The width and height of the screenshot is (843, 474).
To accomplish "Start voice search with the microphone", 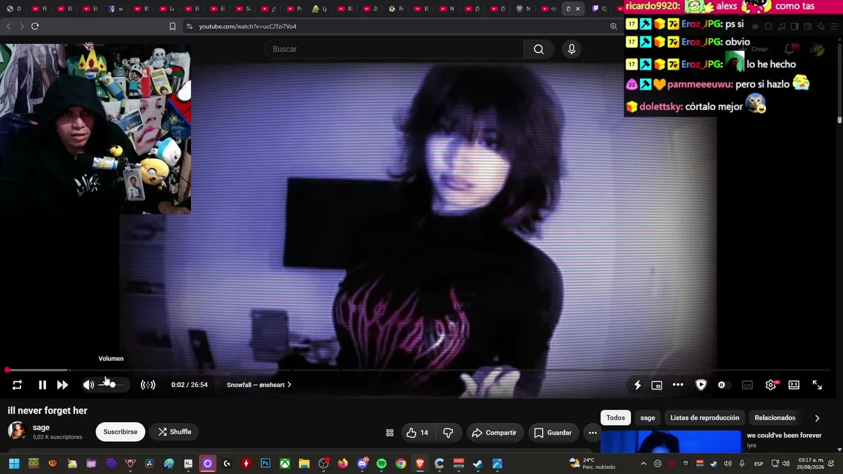I will point(572,49).
